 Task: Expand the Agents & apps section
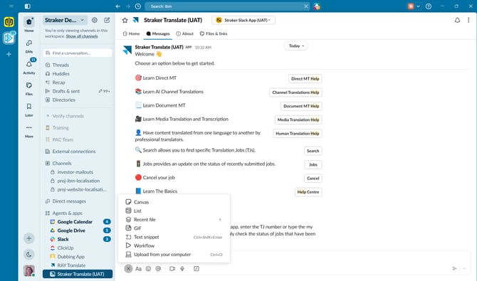point(67,213)
